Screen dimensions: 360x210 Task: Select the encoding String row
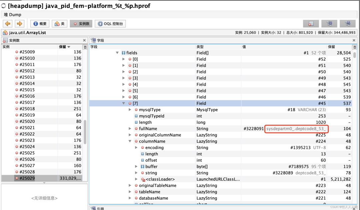click(x=220, y=148)
